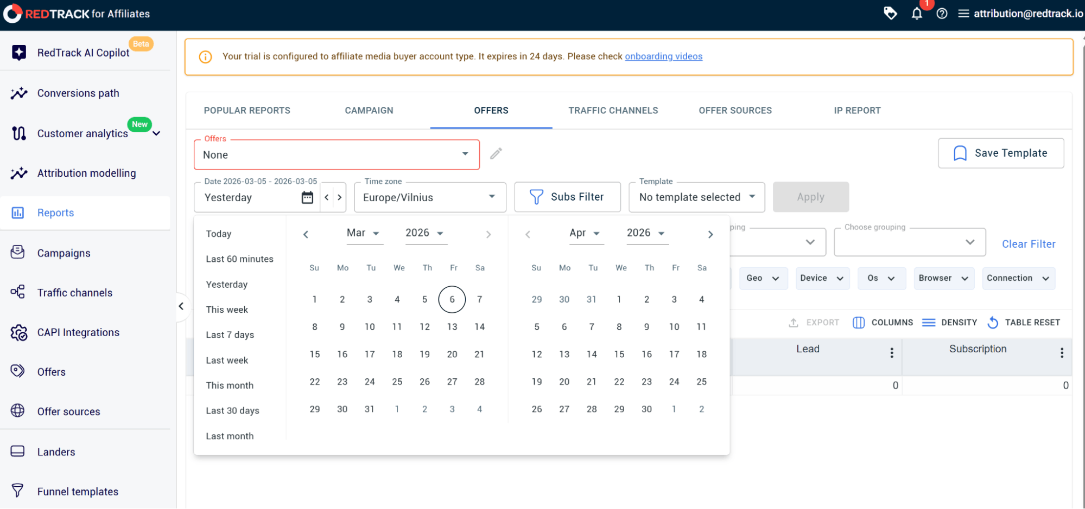1085x509 pixels.
Task: Switch to Offer Sources tab
Action: pos(735,111)
